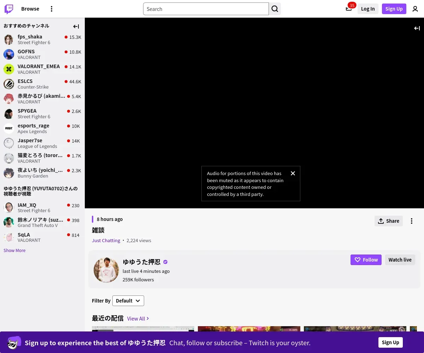Viewport: 424px width, 353px height.
Task: Open the user profile icon menu
Action: click(415, 9)
